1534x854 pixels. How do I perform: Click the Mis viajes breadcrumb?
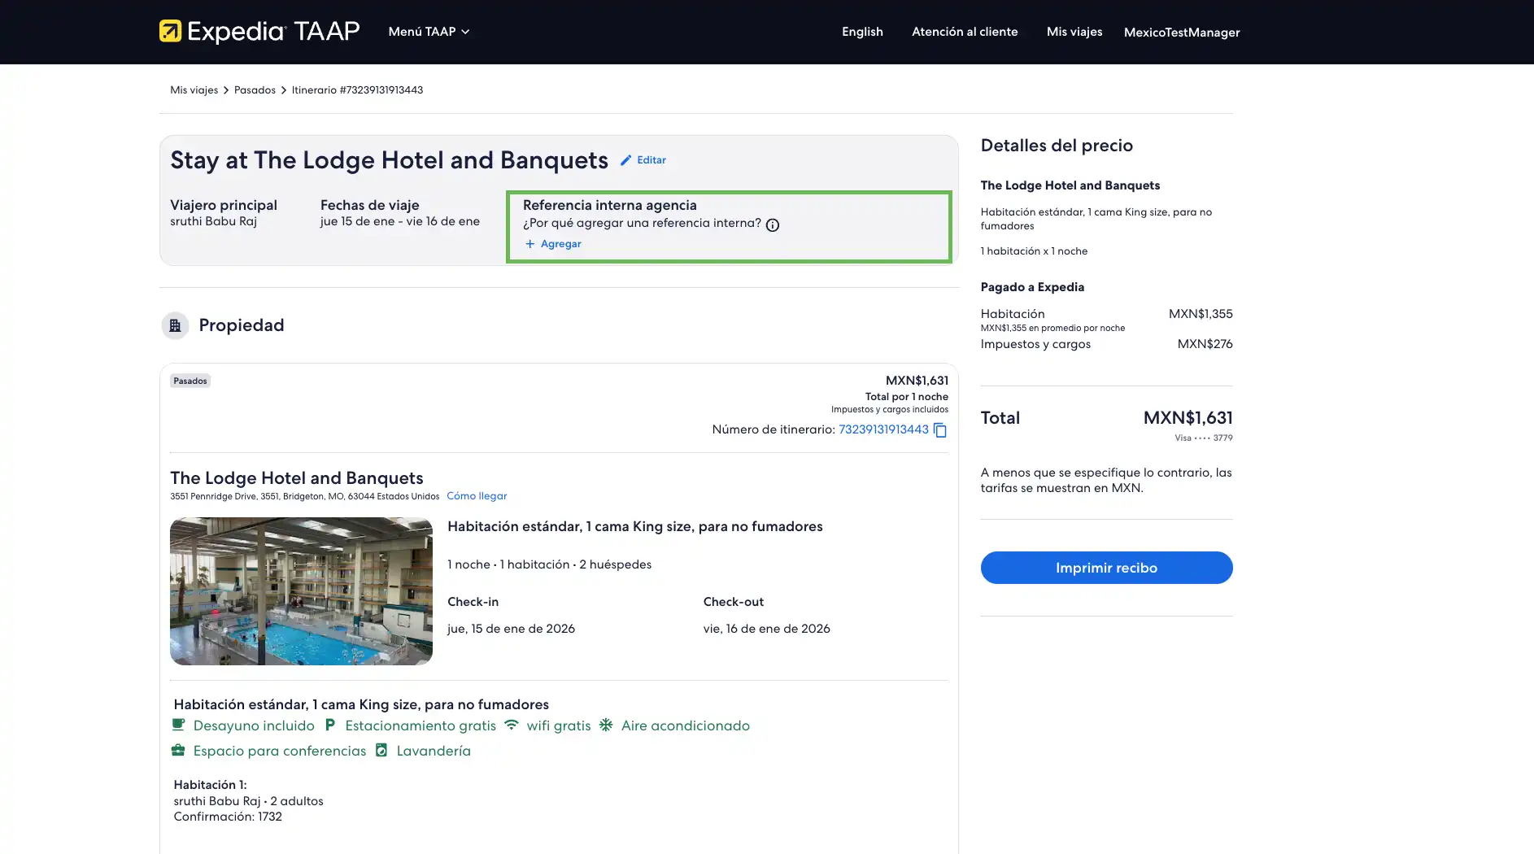[194, 90]
